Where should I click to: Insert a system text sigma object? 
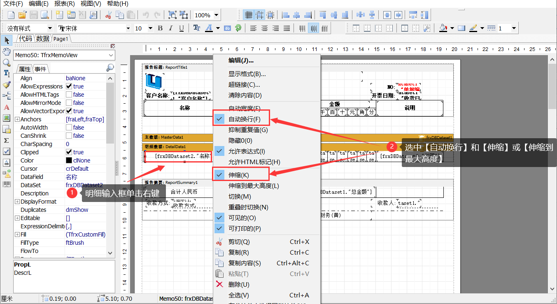(x=7, y=140)
